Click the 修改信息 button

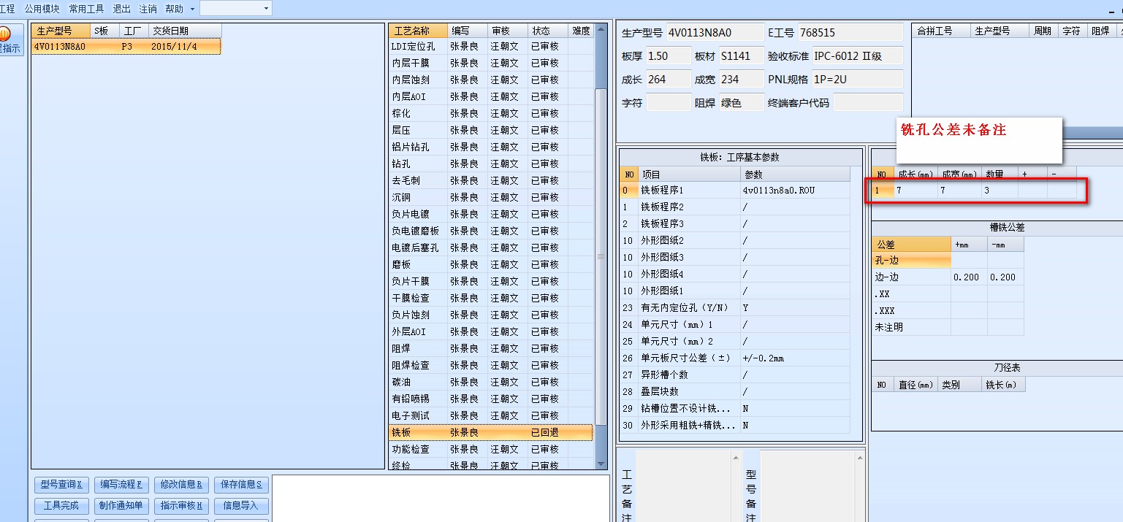click(x=181, y=485)
